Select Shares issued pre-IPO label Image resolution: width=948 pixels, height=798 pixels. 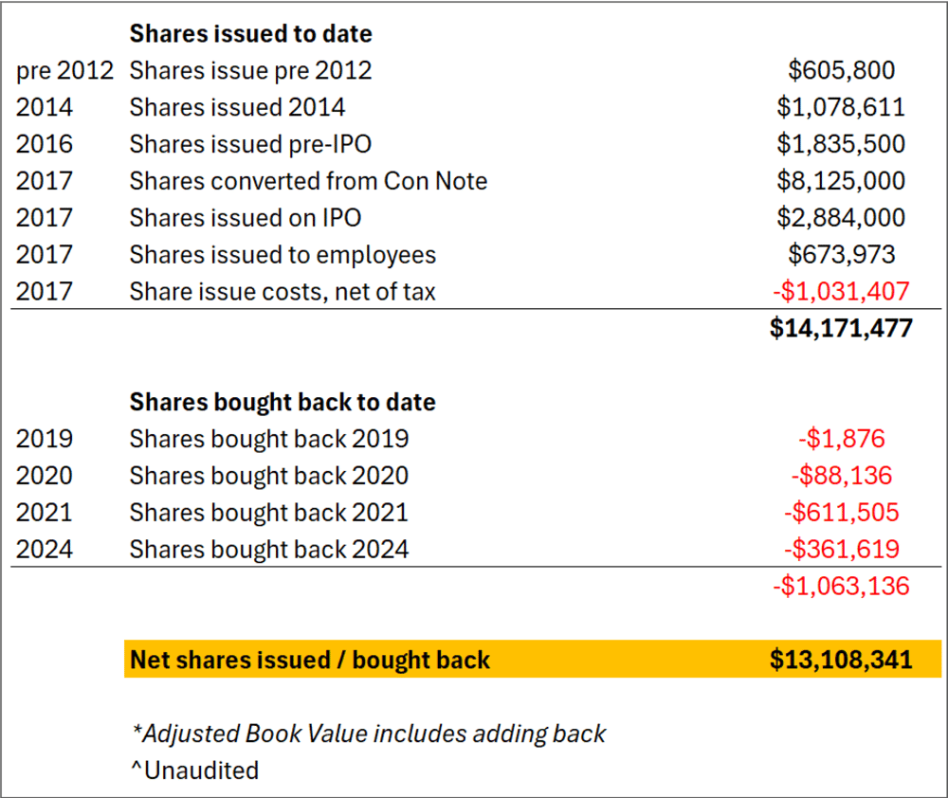250,144
